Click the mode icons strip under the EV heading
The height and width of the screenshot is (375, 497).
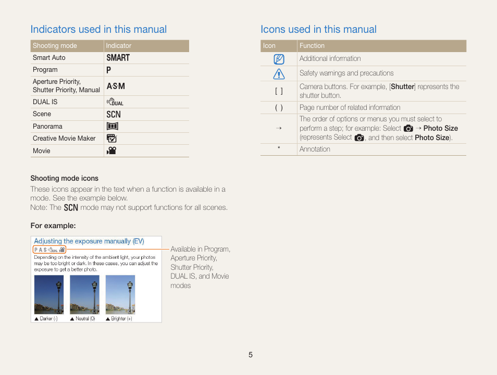(x=49, y=249)
